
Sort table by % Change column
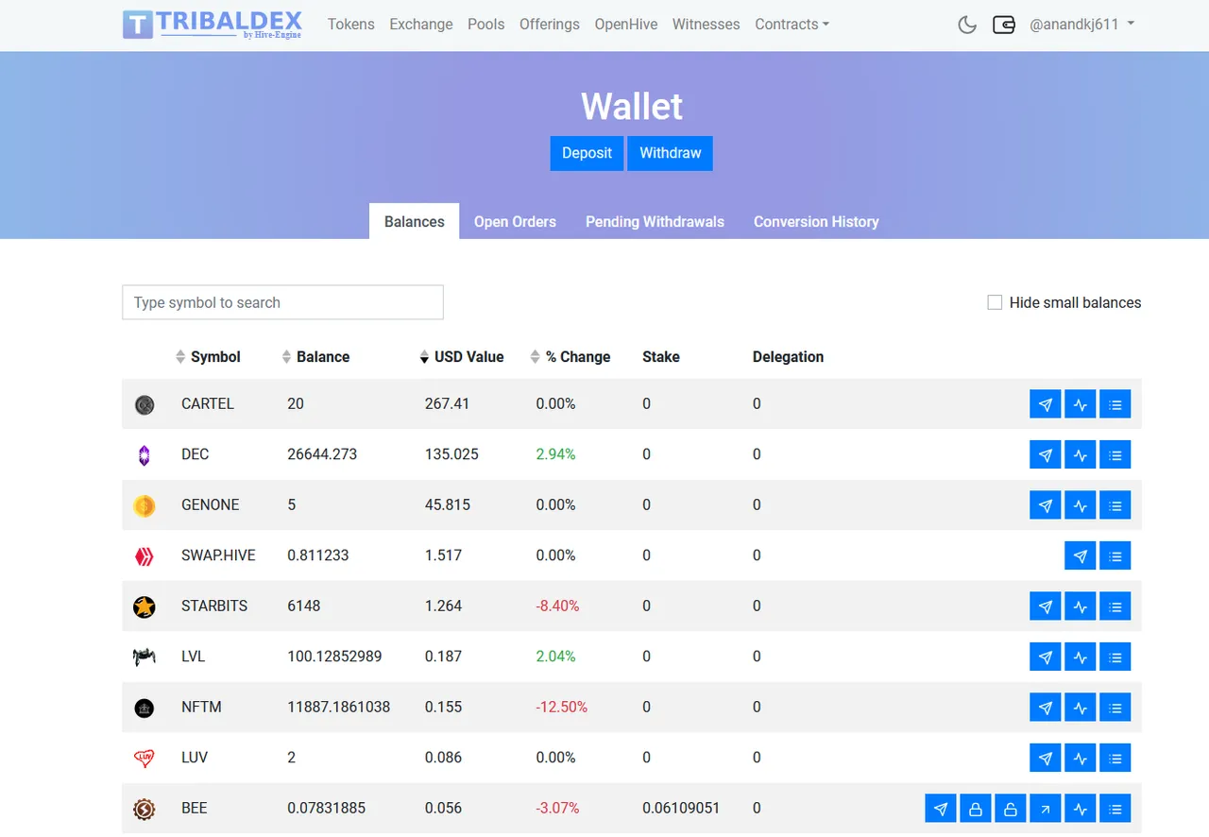[570, 357]
